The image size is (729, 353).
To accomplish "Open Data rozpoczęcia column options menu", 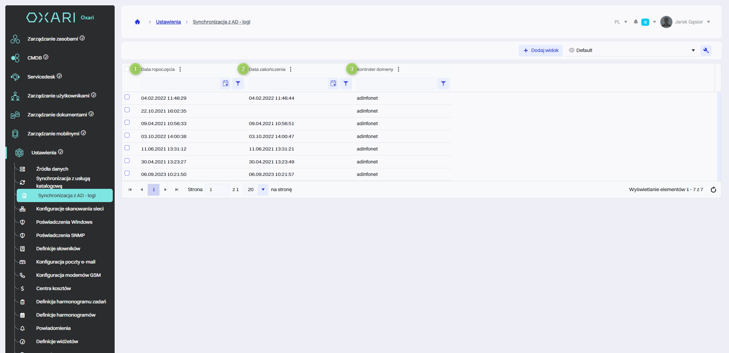I will (180, 69).
